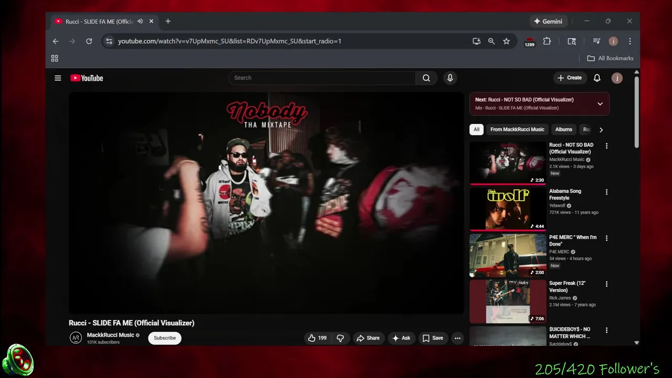Viewport: 672px width, 378px height.
Task: Select the All filter chip
Action: tap(476, 130)
